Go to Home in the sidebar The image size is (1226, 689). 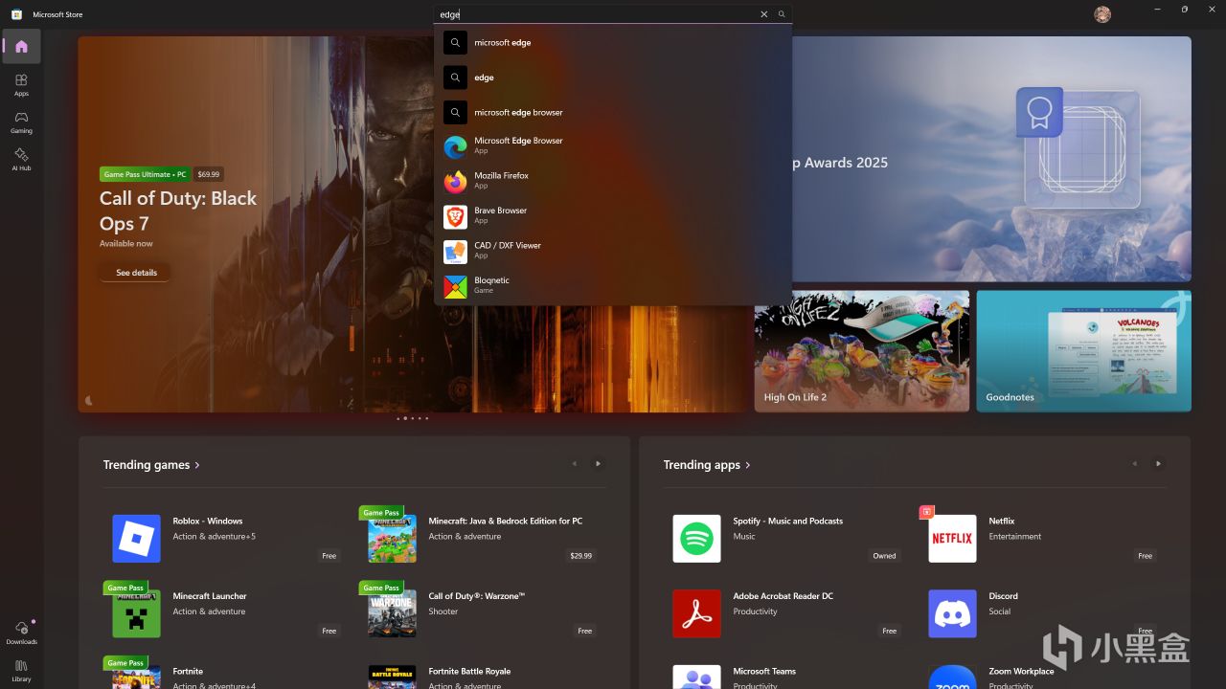pos(21,46)
